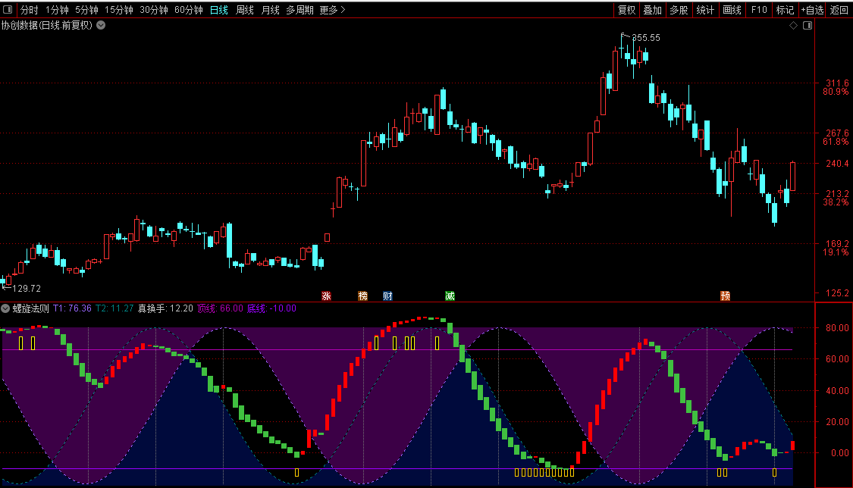Switch to the 1分钟 period tab
This screenshot has height=488, width=853.
click(57, 10)
